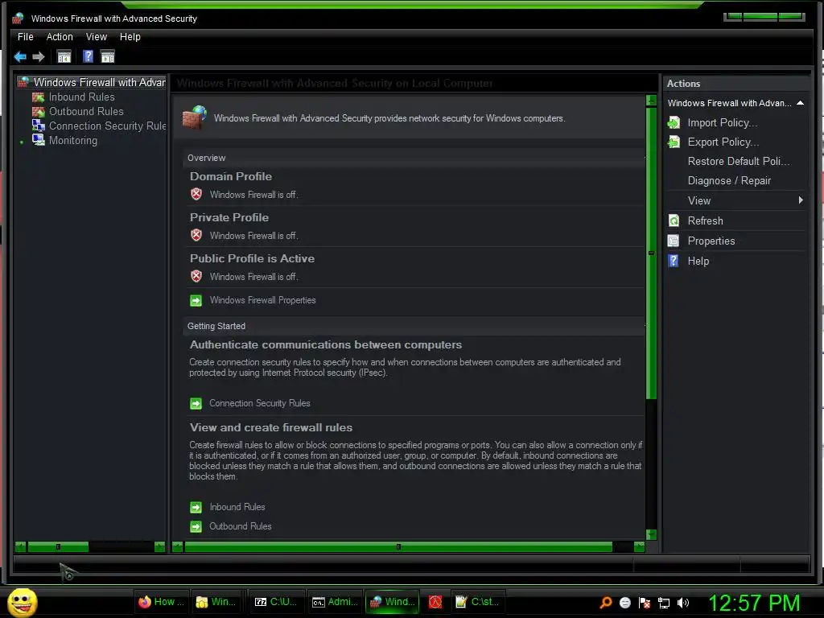This screenshot has height=618, width=824.
Task: Toggle Show/Hide Console Tree toolbar icon
Action: 64,57
